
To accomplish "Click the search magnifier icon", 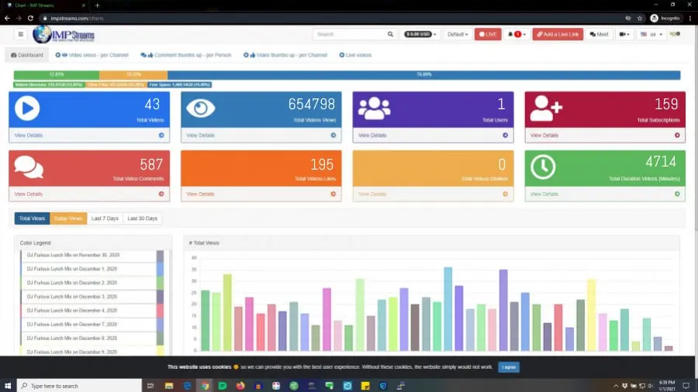I will (x=391, y=34).
